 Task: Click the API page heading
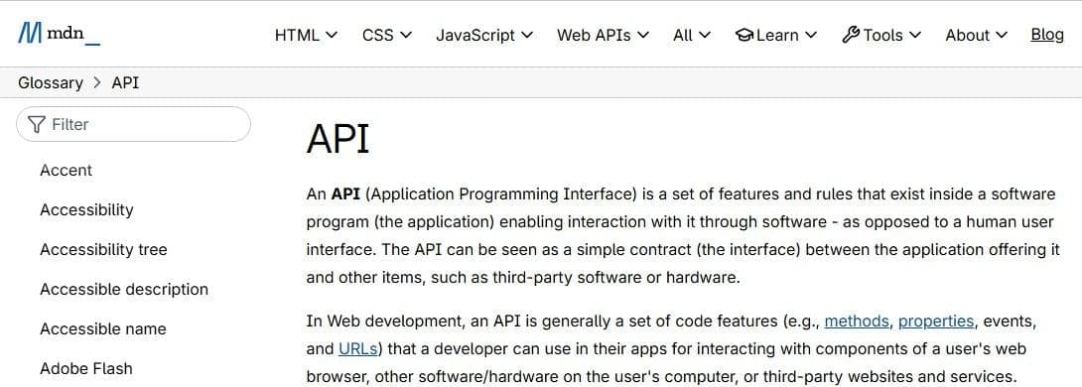coord(338,138)
